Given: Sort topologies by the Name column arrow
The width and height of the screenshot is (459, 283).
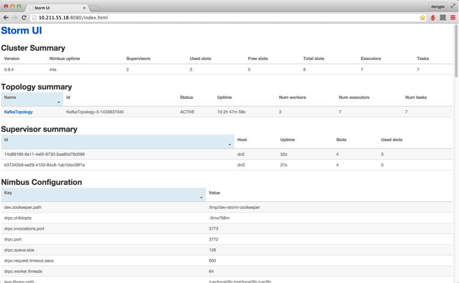Looking at the screenshot, I should click(58, 102).
